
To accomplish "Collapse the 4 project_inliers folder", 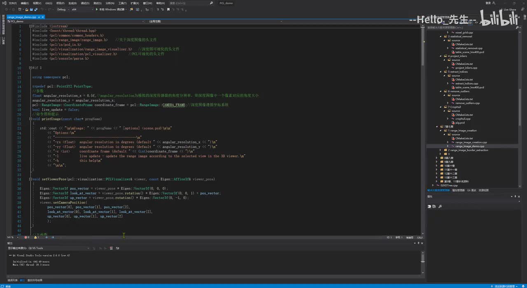I will 440,56.
